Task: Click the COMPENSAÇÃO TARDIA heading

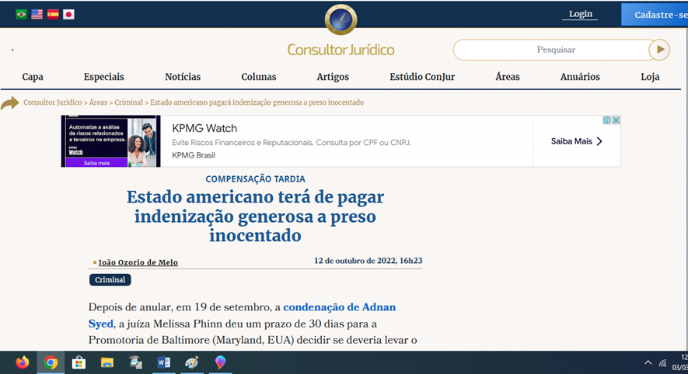Action: point(255,178)
